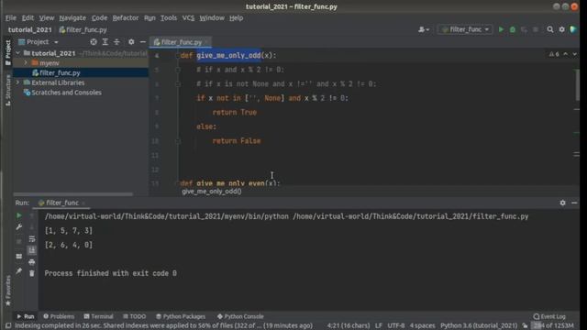The width and height of the screenshot is (587, 330).
Task: Hide the Project tool window
Action: (x=143, y=42)
